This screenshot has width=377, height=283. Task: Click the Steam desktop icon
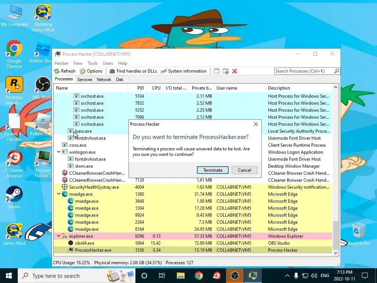(x=14, y=198)
